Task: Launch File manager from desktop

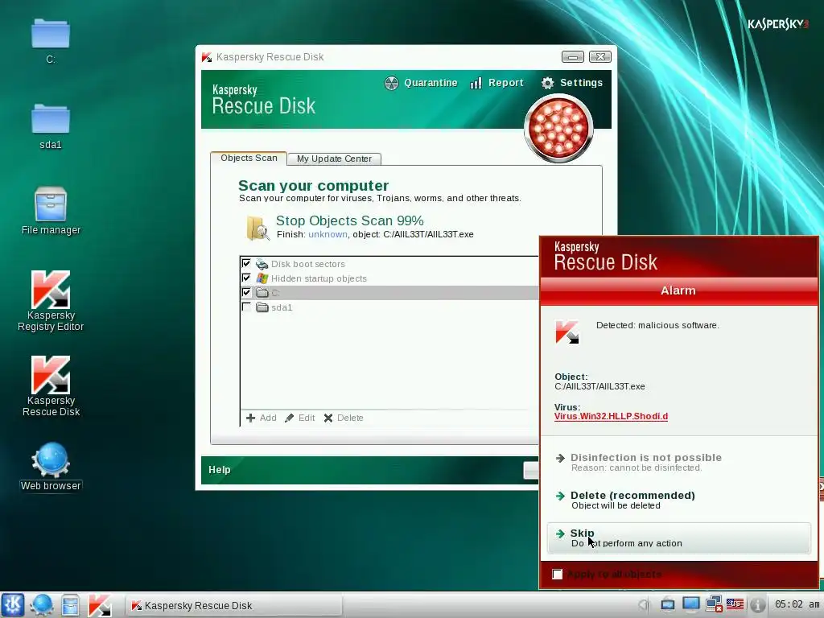Action: coord(51,211)
